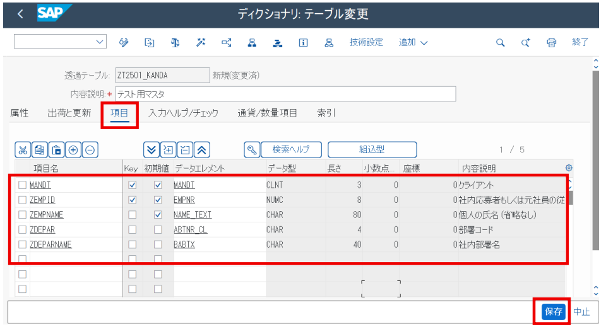Uncheck Key for ZEMPID field

click(x=132, y=200)
